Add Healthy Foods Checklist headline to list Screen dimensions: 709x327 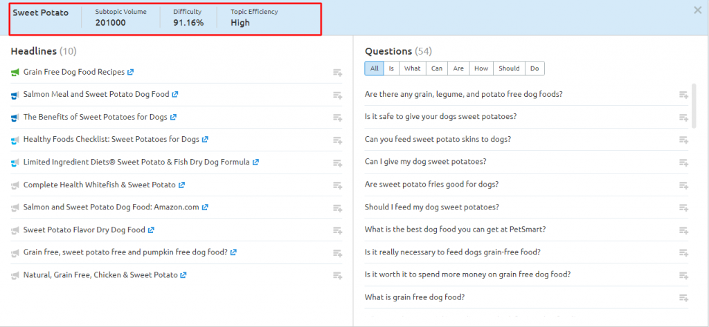[x=337, y=140]
